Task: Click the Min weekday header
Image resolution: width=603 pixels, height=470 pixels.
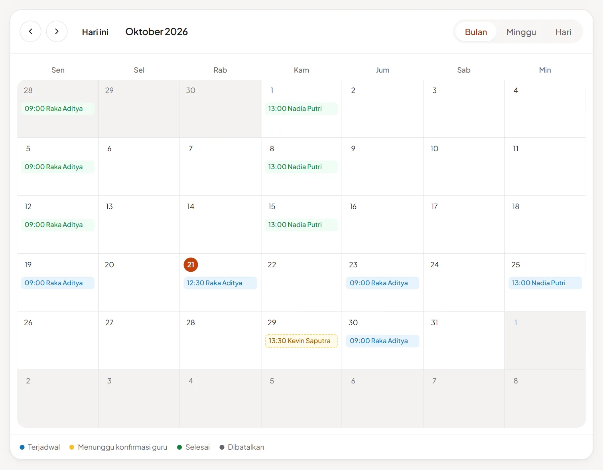Action: (545, 70)
